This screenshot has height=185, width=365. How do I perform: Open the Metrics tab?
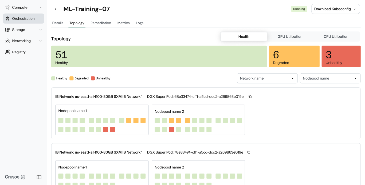(x=123, y=23)
